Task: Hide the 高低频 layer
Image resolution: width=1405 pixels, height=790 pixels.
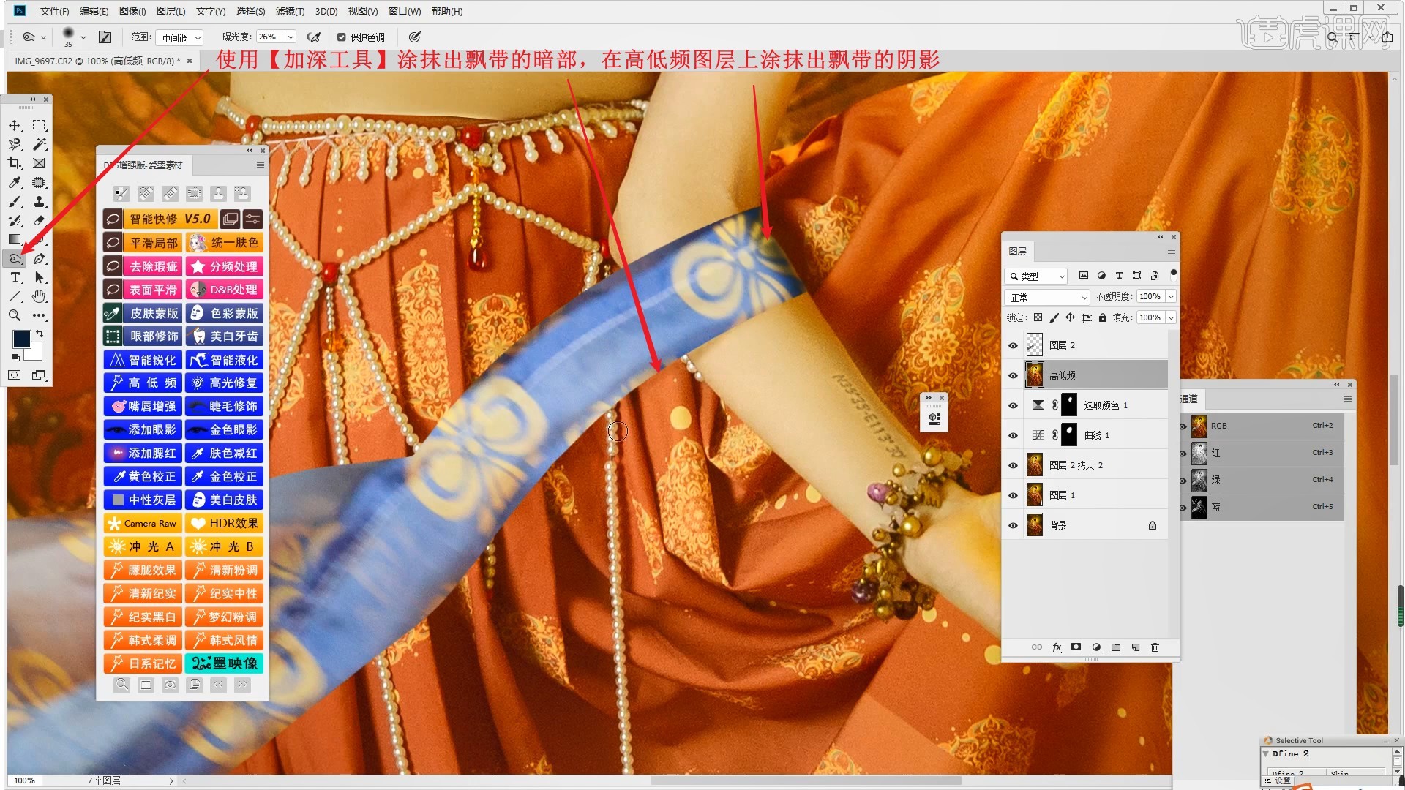Action: [x=1013, y=375]
